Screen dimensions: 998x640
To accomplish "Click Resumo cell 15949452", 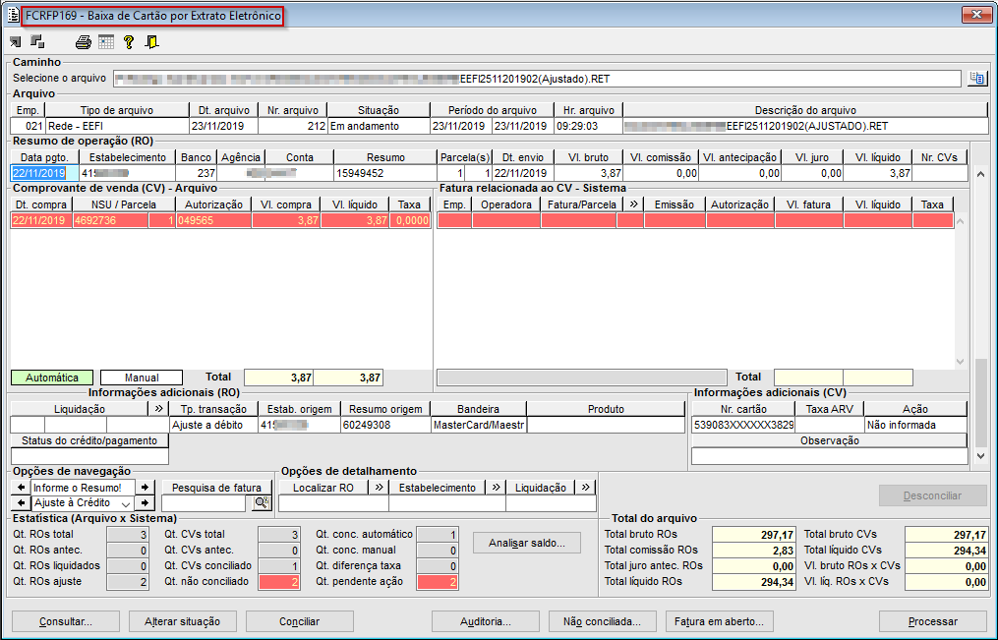I will [385, 173].
